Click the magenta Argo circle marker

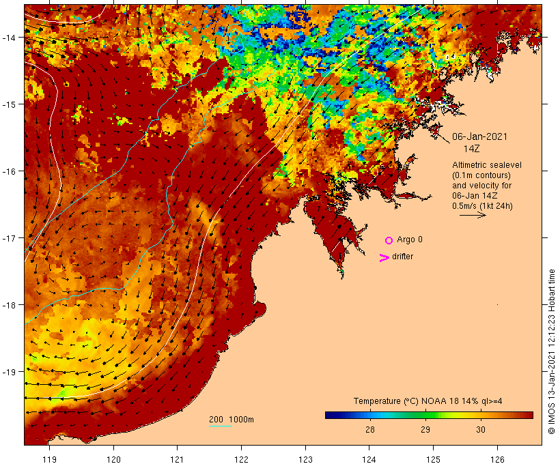[389, 240]
